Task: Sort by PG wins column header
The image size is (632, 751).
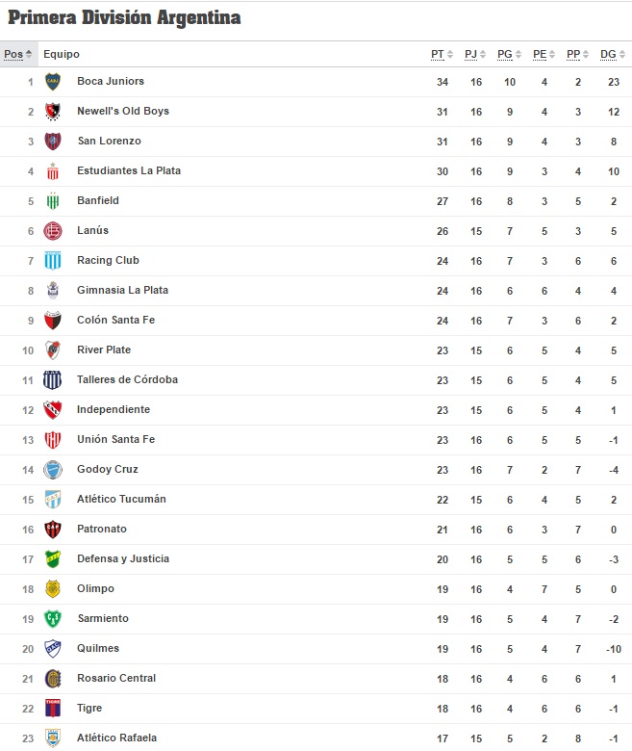Action: tap(509, 54)
